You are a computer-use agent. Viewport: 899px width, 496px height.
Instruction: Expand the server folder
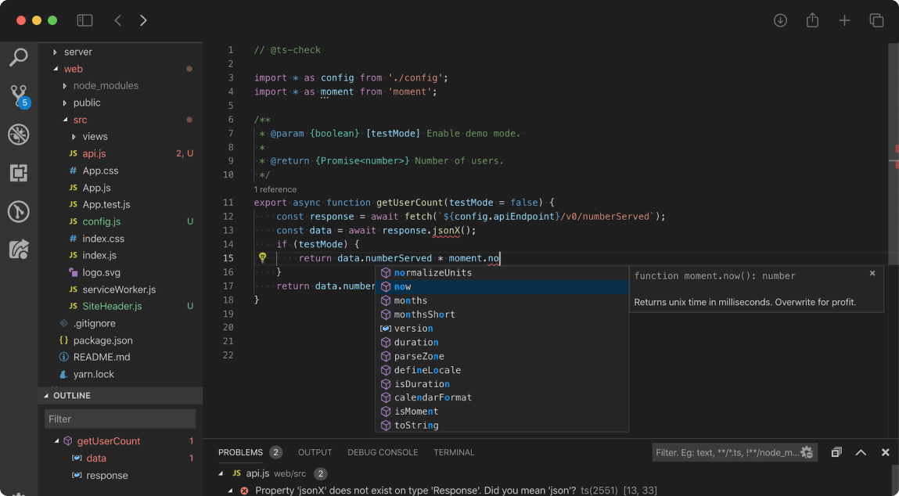tap(55, 52)
